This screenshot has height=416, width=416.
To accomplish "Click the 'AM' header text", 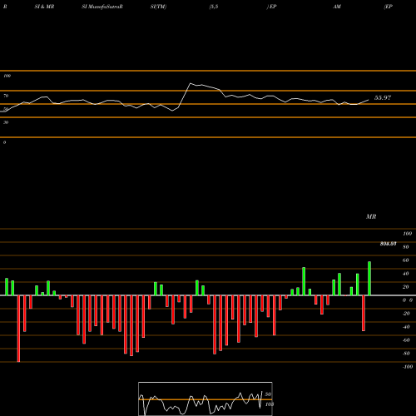I will coord(337,7).
